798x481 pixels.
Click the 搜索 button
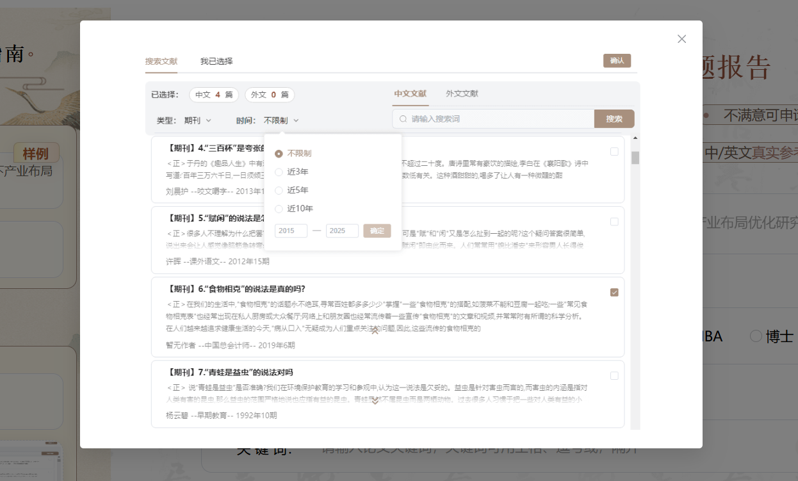614,118
